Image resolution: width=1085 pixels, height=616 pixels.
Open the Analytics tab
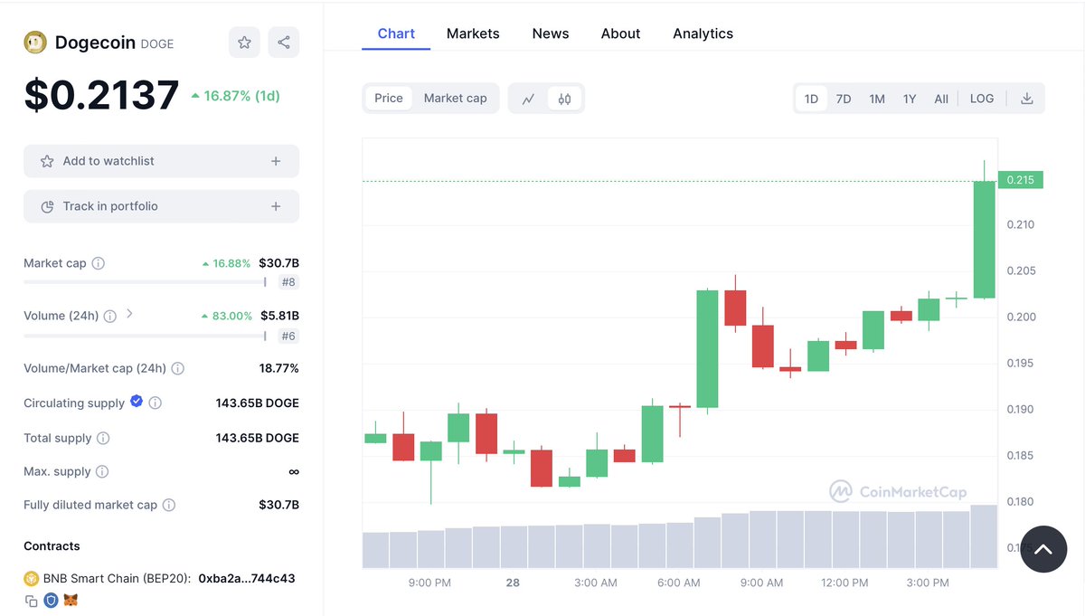pyautogui.click(x=703, y=33)
